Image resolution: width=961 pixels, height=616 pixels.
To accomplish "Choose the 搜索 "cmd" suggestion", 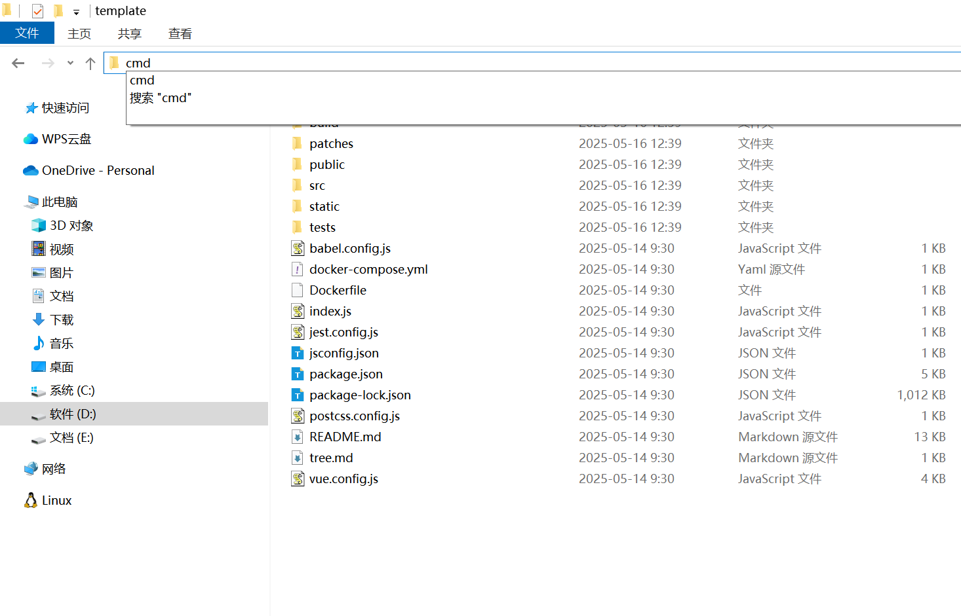I will (x=161, y=98).
